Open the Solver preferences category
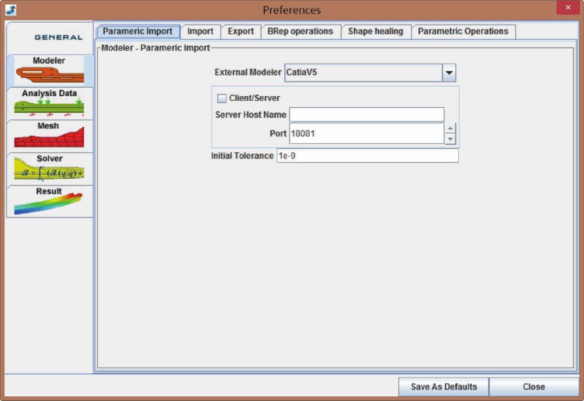 point(50,168)
